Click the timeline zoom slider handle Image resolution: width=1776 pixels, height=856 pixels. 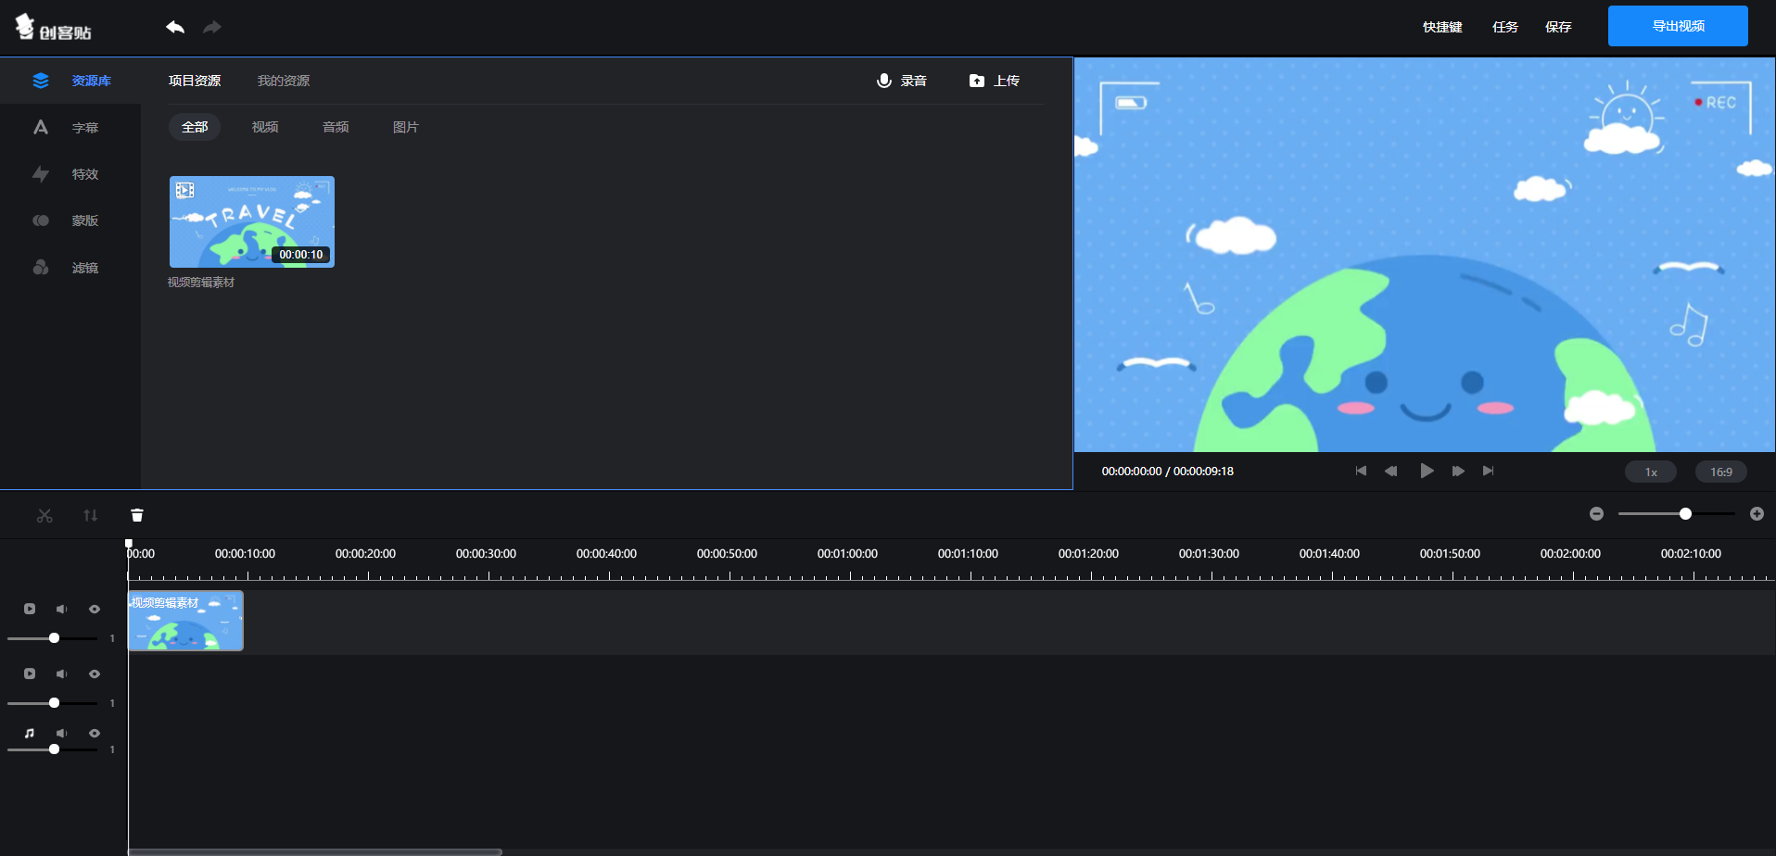click(x=1685, y=514)
